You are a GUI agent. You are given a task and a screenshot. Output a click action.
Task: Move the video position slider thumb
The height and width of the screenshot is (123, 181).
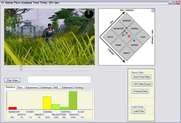pos(21,68)
